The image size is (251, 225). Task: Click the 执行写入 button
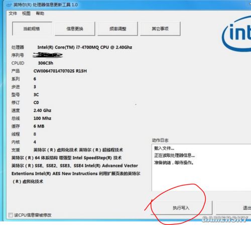[x=181, y=208]
